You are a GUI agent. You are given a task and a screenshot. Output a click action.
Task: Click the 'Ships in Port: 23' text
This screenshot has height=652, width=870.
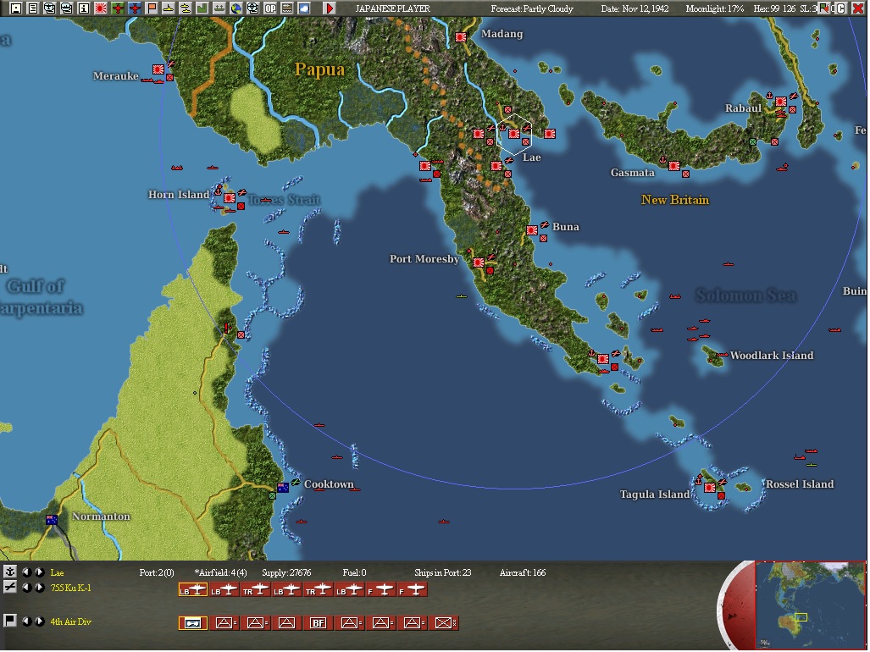pyautogui.click(x=443, y=572)
